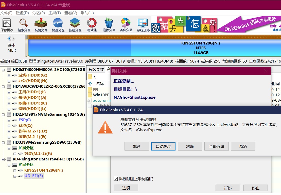Select 资料(HDD1)(L:) in disk tree
Screen dimensions: 281x195
[x=32, y=109]
